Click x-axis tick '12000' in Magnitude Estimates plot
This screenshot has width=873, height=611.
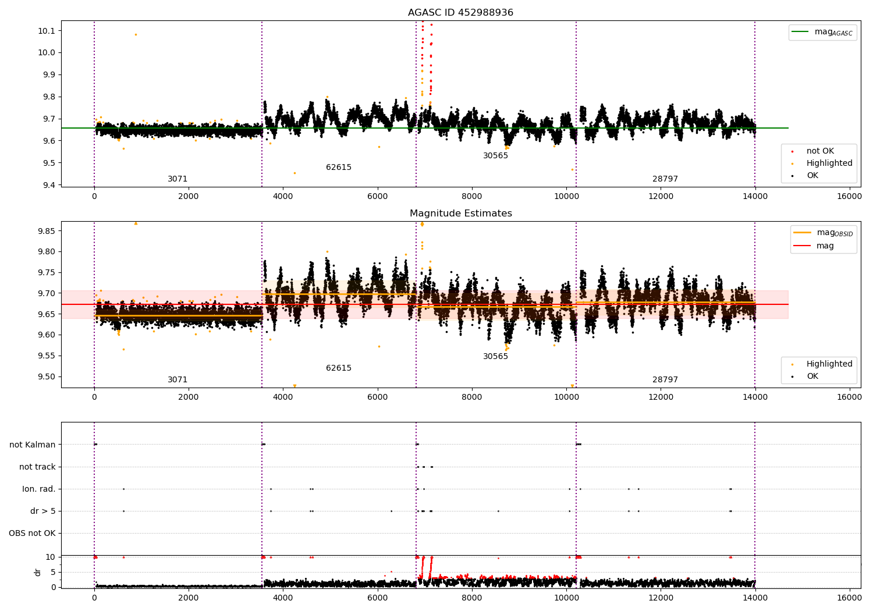coord(661,397)
